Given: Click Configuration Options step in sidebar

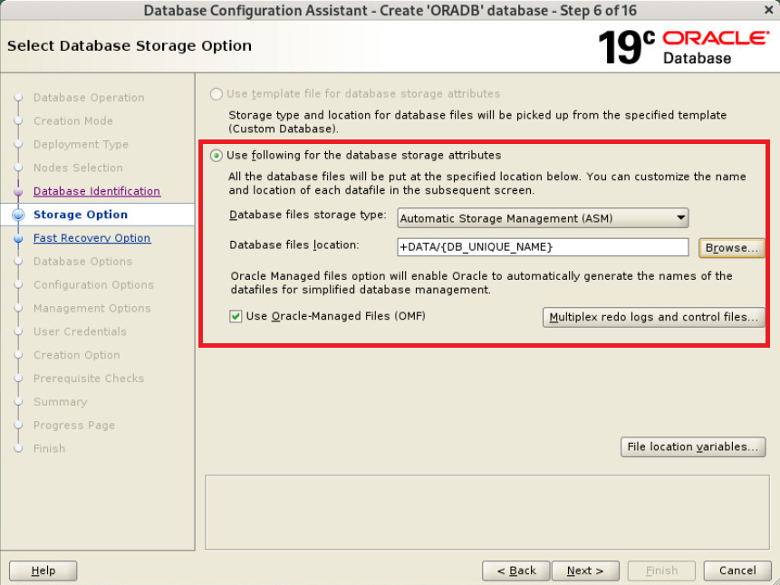Looking at the screenshot, I should click(93, 284).
